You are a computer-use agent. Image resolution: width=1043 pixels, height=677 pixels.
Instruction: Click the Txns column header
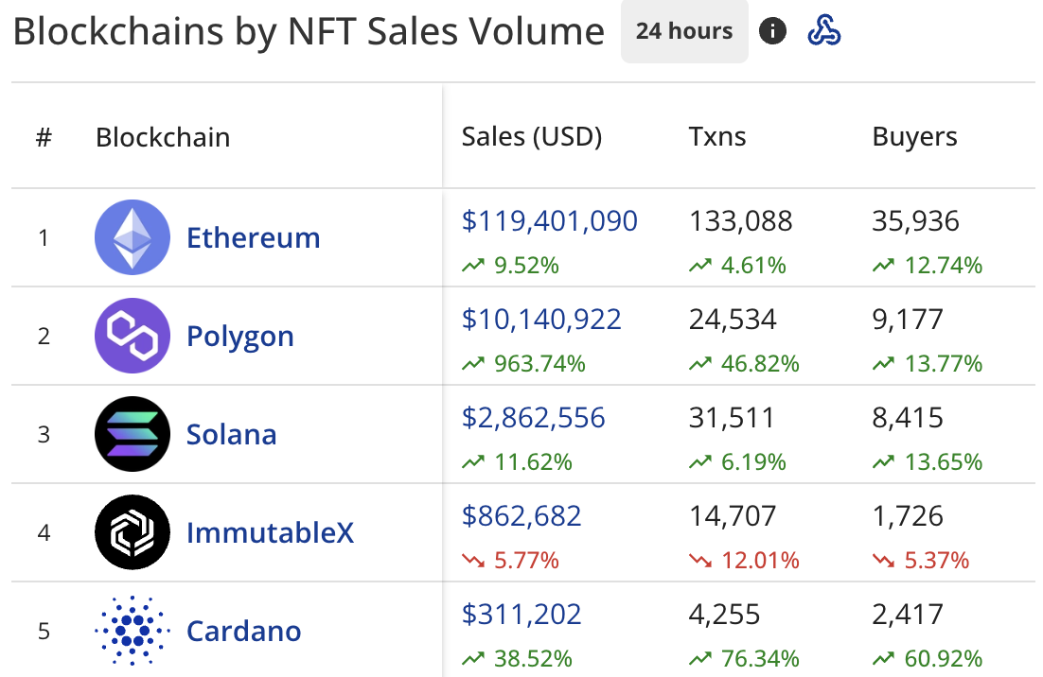click(717, 137)
